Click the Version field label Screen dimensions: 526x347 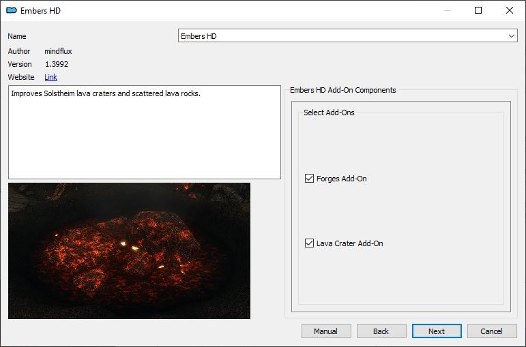(x=20, y=64)
